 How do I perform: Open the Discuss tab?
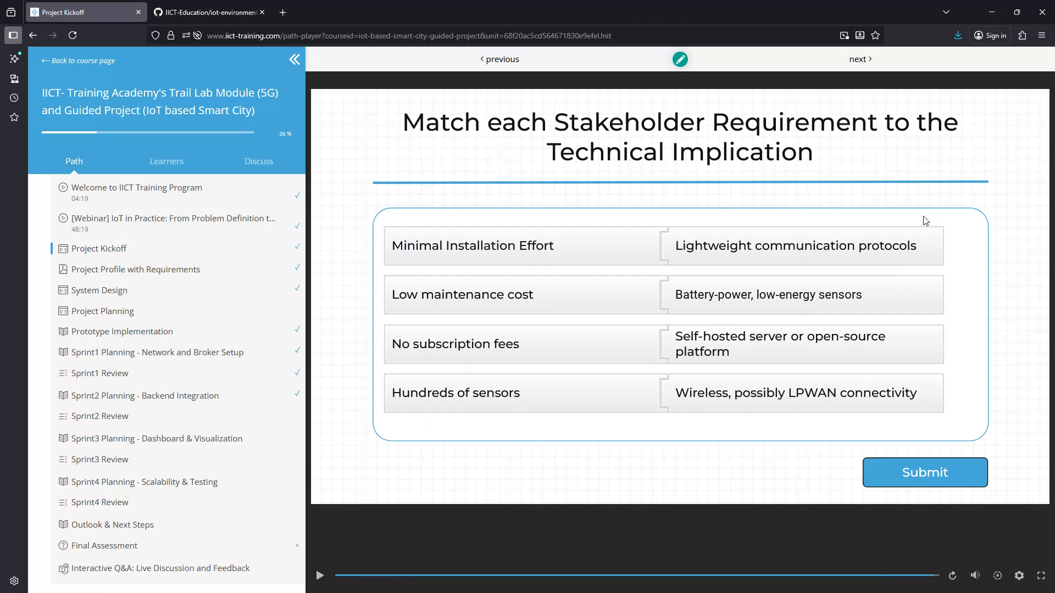click(x=259, y=161)
